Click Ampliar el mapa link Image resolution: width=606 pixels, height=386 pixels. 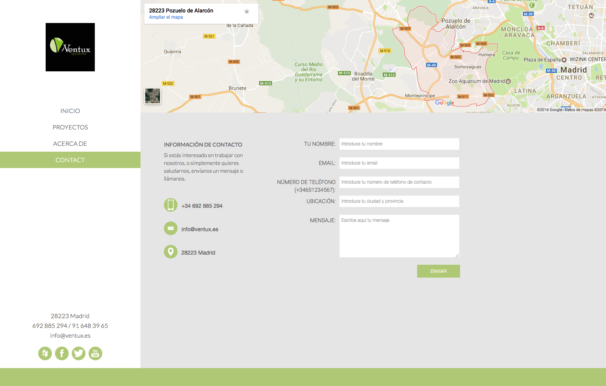(166, 17)
